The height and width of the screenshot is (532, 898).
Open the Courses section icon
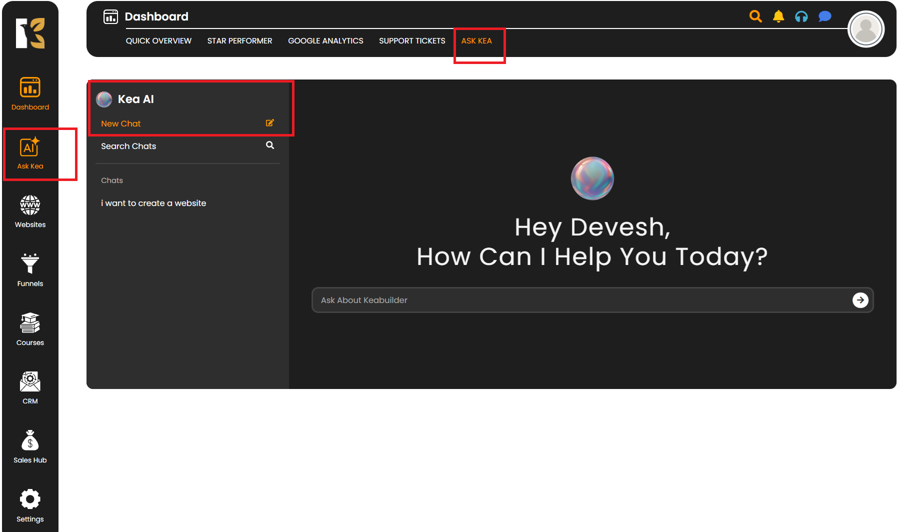coord(30,323)
